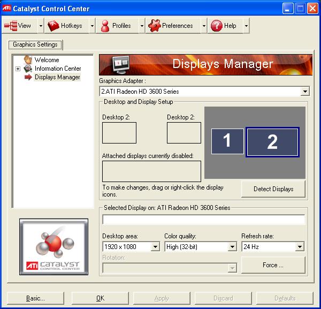The image size is (321, 309).
Task: Click the Force... button
Action: [x=273, y=265]
